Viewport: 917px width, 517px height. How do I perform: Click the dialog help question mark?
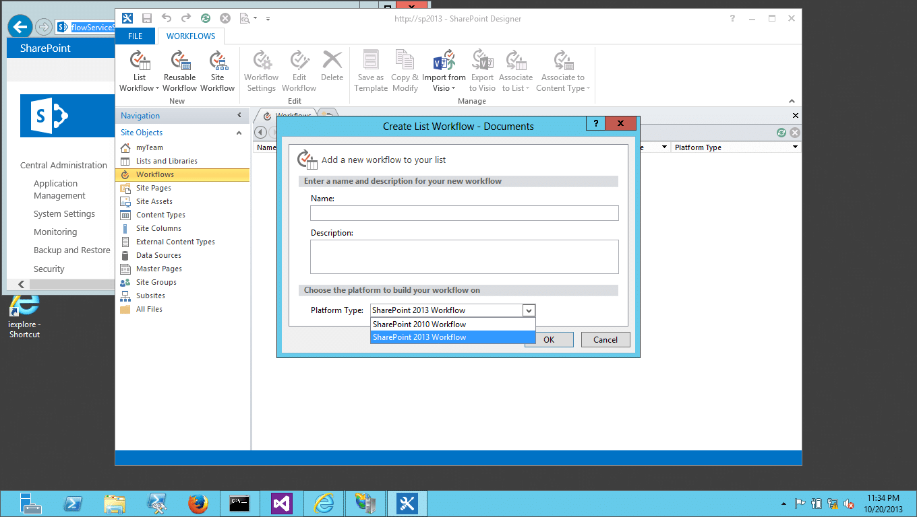[595, 124]
